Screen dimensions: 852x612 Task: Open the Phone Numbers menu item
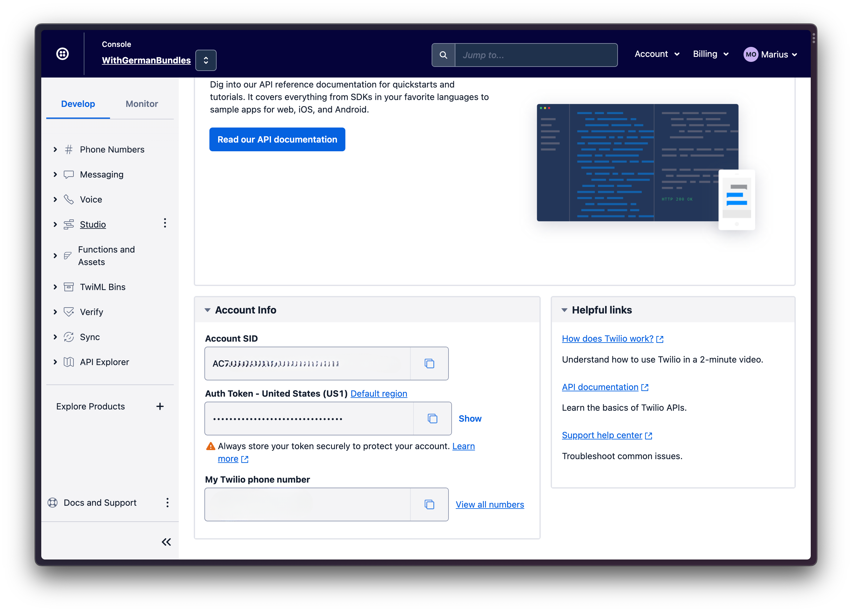tap(112, 149)
